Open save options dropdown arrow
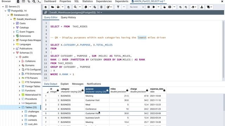 coord(63,7)
